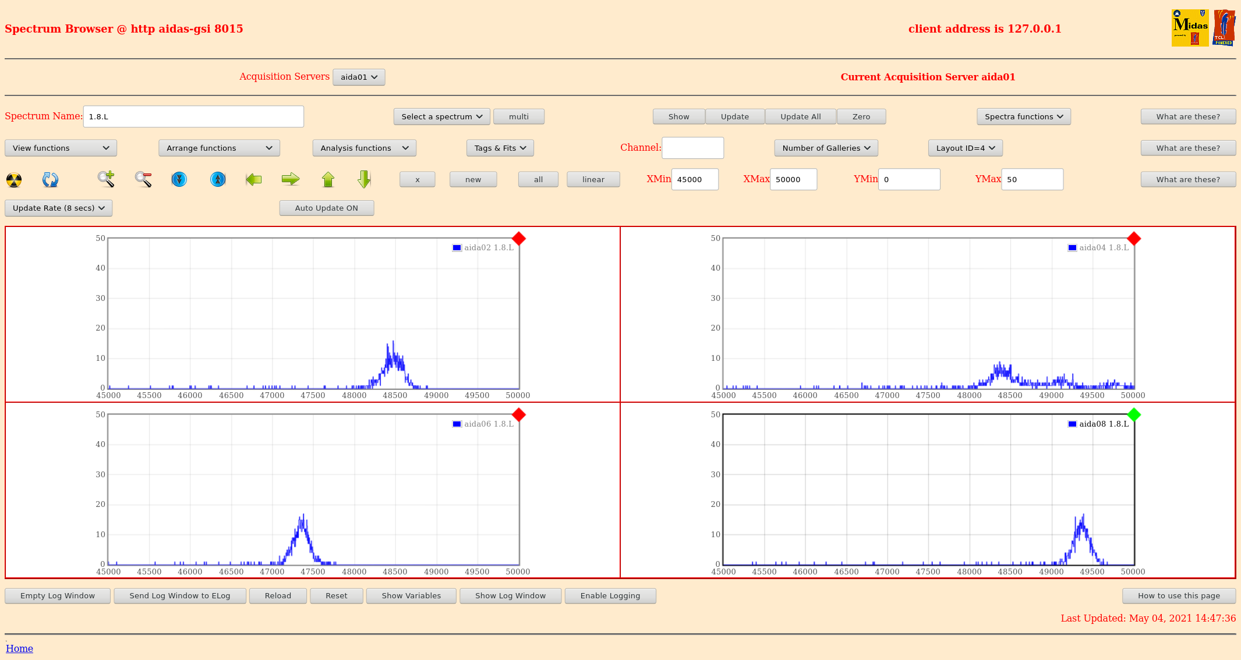Toggle the linear scale button
This screenshot has height=660, width=1241.
click(x=593, y=180)
